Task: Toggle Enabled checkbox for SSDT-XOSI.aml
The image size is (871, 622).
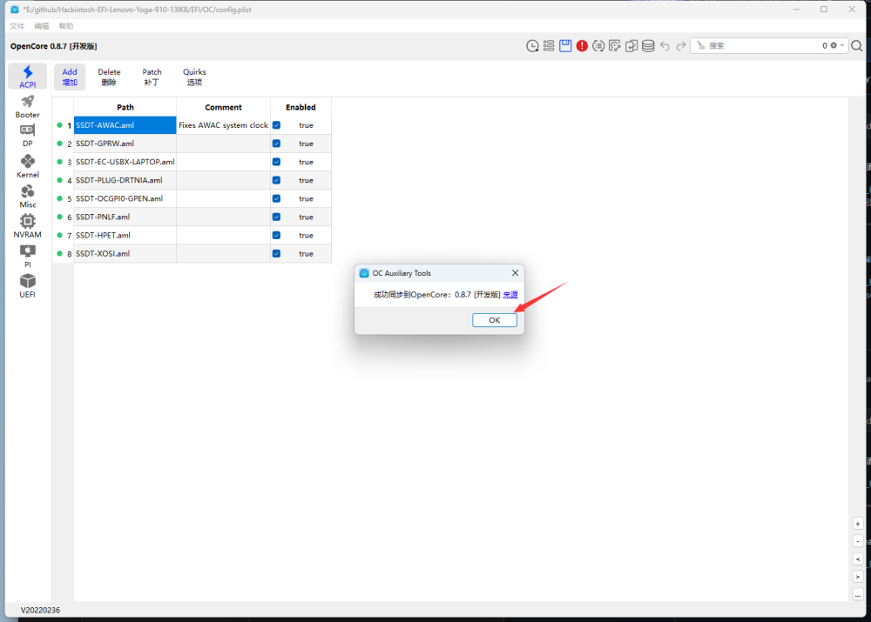Action: pyautogui.click(x=277, y=253)
